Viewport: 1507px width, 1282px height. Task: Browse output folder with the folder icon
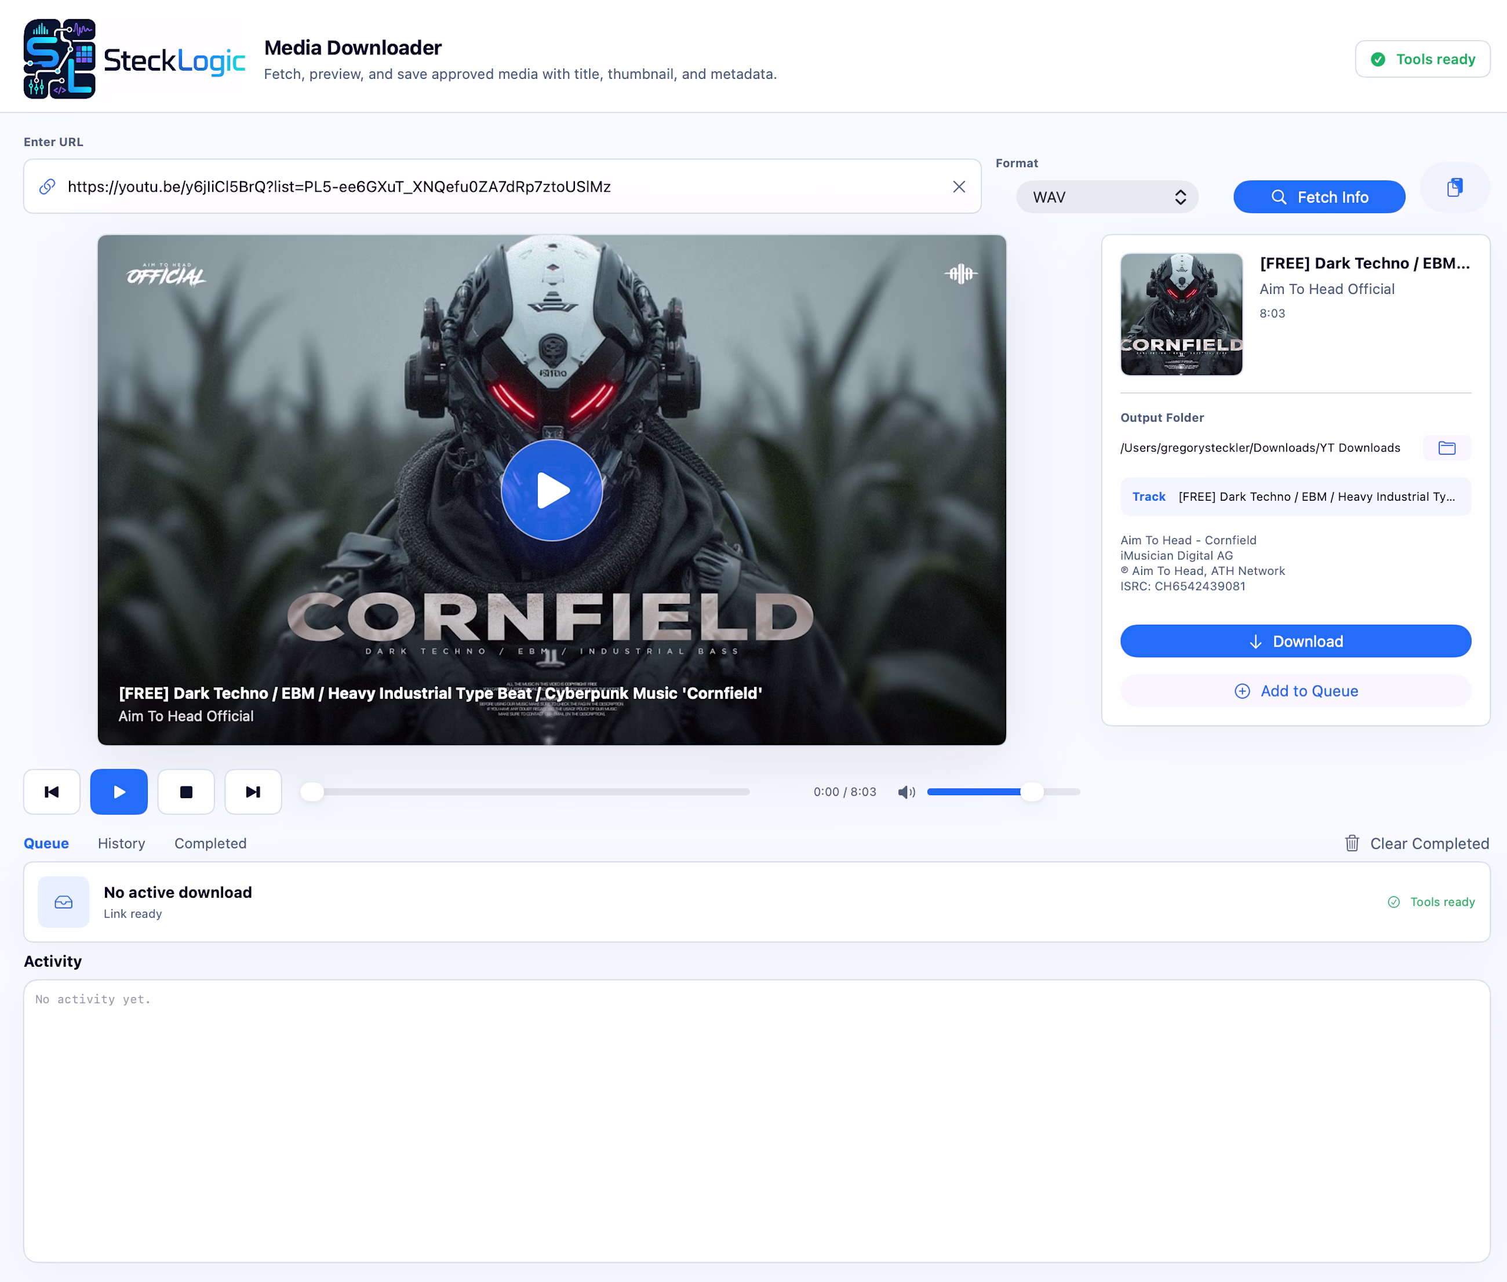point(1447,447)
